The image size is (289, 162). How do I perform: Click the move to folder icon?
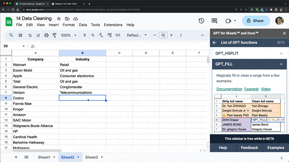tap(67, 19)
